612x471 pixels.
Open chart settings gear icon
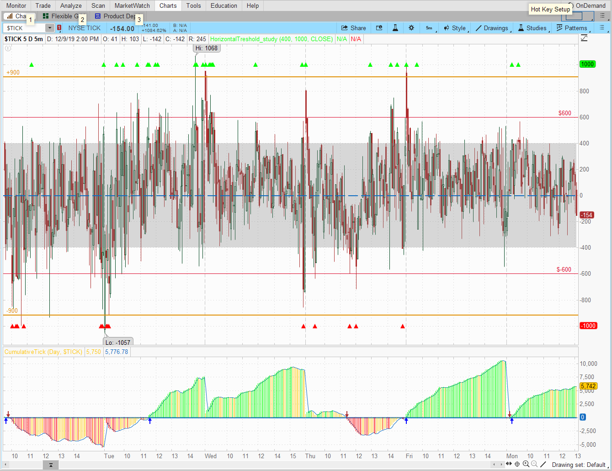pyautogui.click(x=411, y=28)
